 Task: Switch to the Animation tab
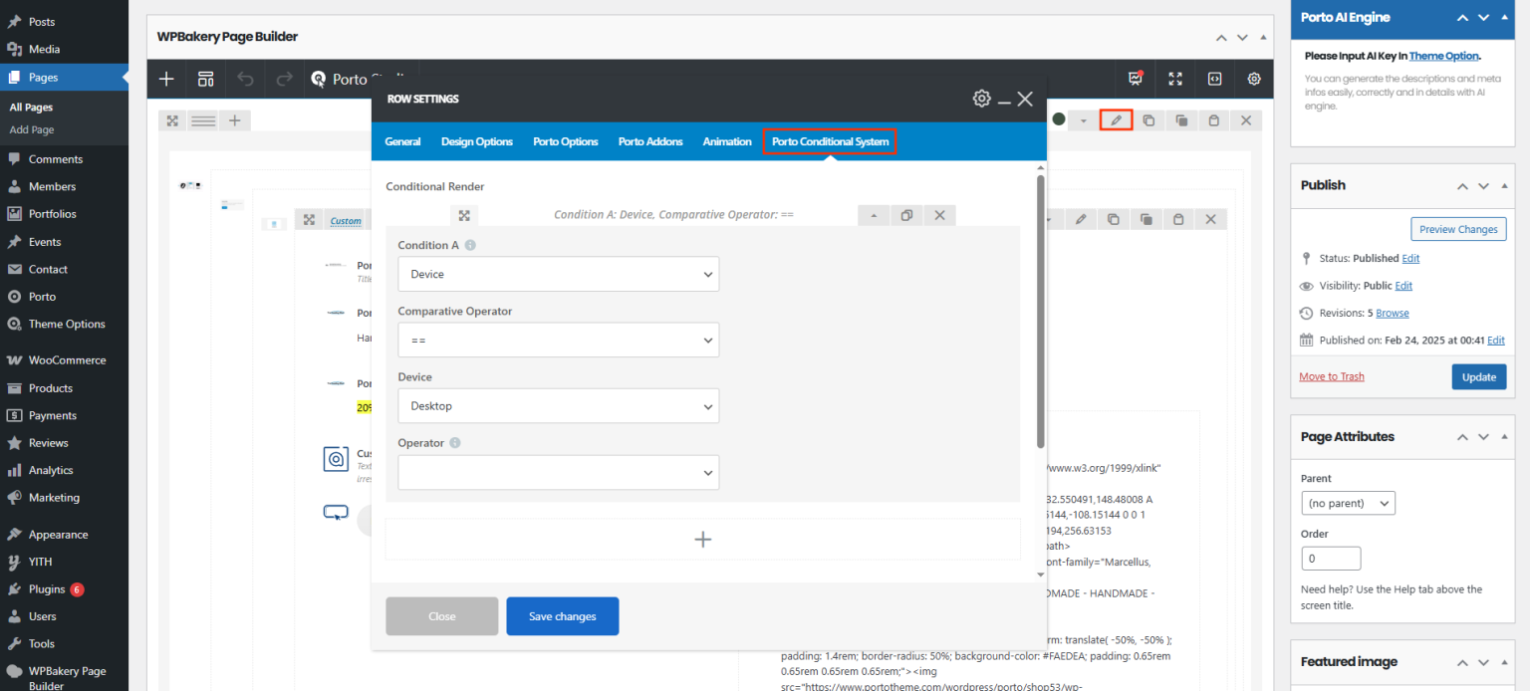(727, 141)
